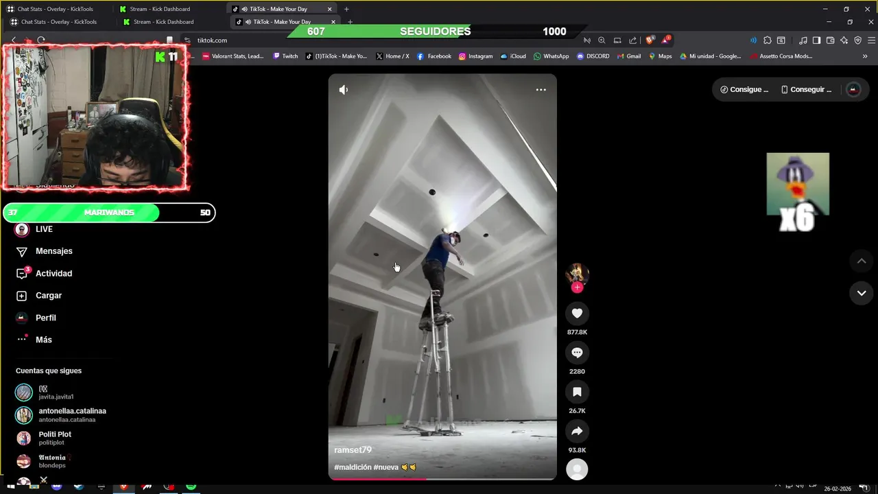
Task: Click the share page icon in the address bar
Action: click(633, 40)
